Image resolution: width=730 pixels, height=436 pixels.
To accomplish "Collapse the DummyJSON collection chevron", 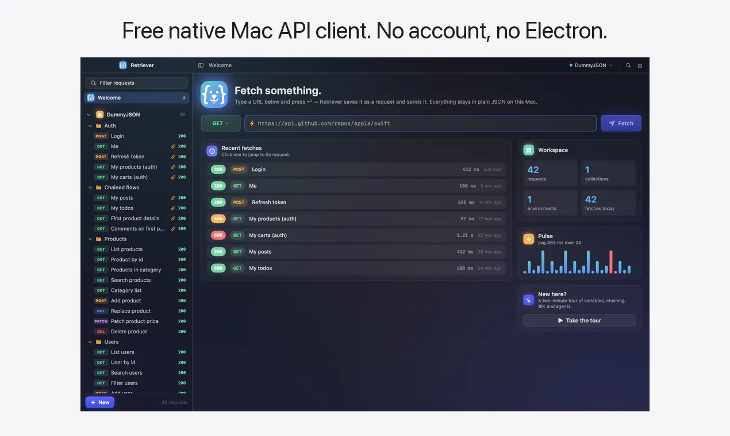I will click(89, 115).
